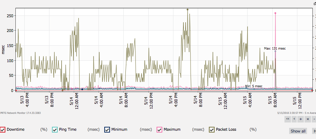Jump graph far back with << button
The height and width of the screenshot is (139, 316).
pyautogui.click(x=288, y=119)
